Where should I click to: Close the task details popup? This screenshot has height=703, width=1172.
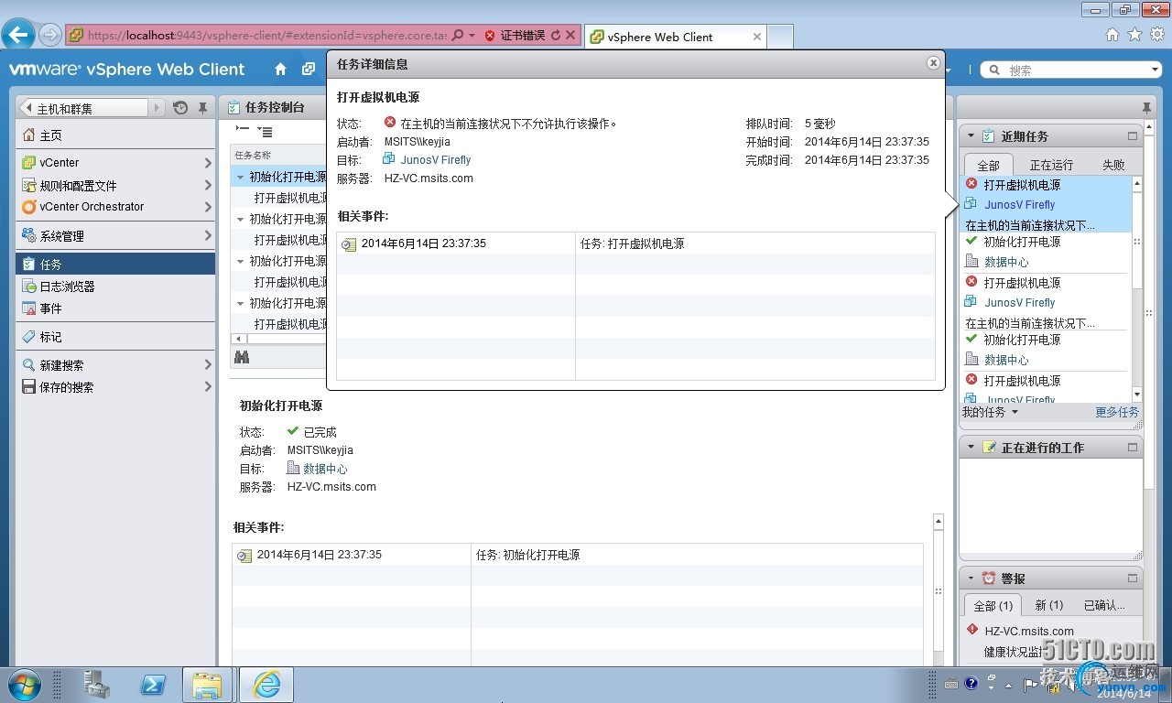[933, 63]
